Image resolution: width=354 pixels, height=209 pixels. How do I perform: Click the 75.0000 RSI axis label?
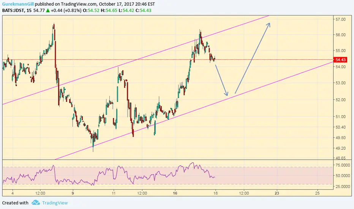coord(343,165)
